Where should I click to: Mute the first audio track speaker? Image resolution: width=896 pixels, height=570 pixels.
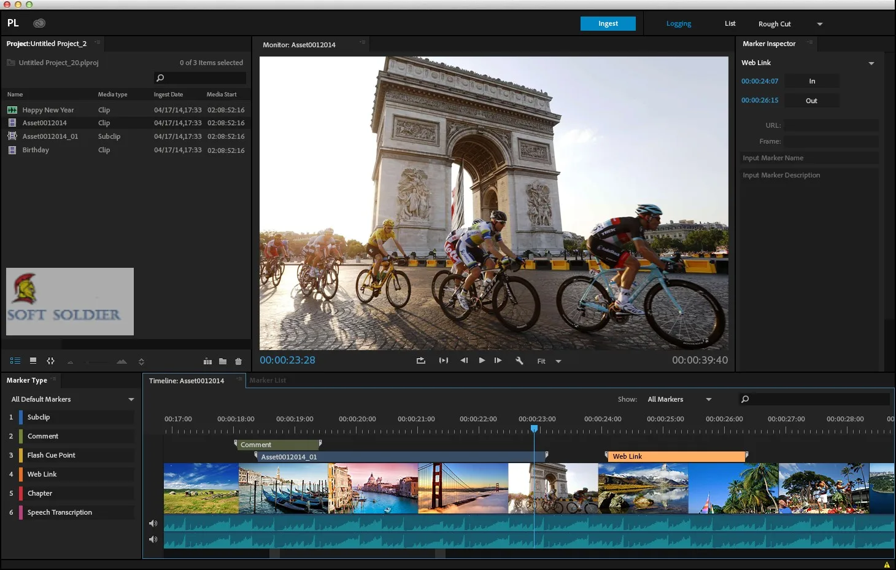point(153,523)
